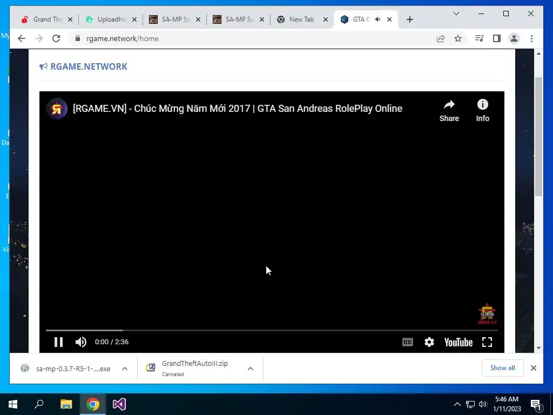Close the GTA tab
The image size is (553, 415).
[389, 19]
